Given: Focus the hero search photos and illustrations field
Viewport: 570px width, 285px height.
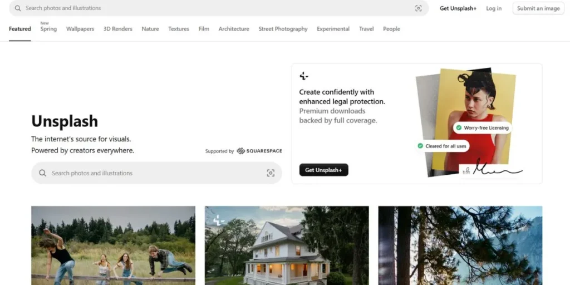Looking at the screenshot, I should 156,173.
